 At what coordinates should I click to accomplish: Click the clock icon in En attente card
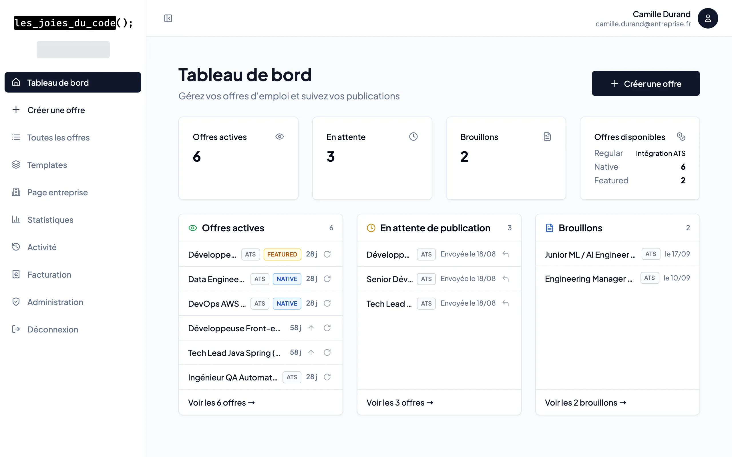click(x=413, y=137)
